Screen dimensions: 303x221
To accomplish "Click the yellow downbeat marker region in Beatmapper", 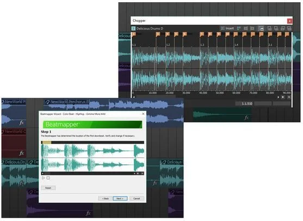I will [47, 143].
